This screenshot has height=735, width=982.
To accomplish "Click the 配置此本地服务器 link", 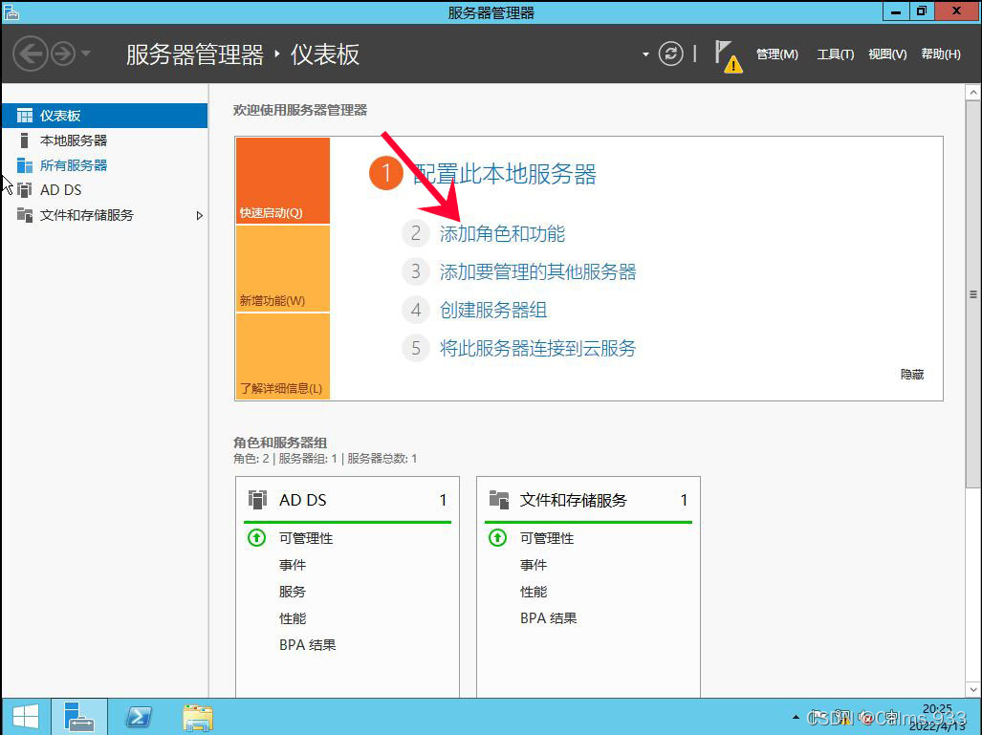I will [x=504, y=174].
